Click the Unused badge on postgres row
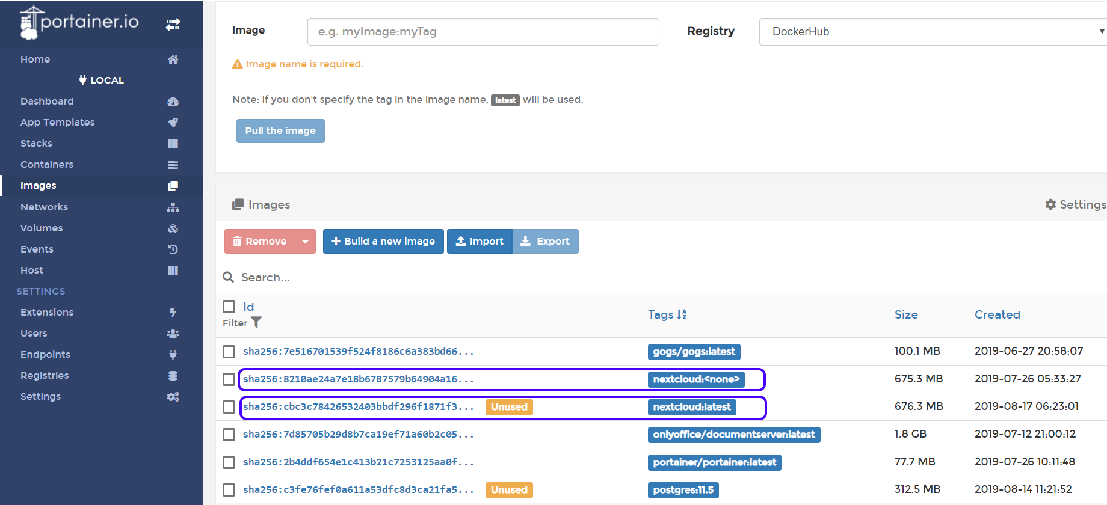This screenshot has width=1107, height=505. 509,490
